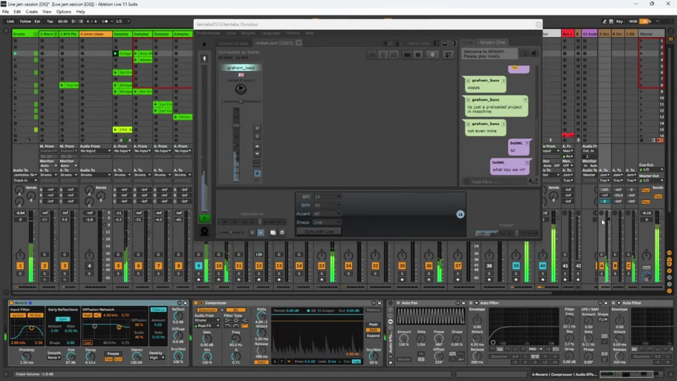
Task: Enable the Link button in Ableton
Action: (10, 21)
